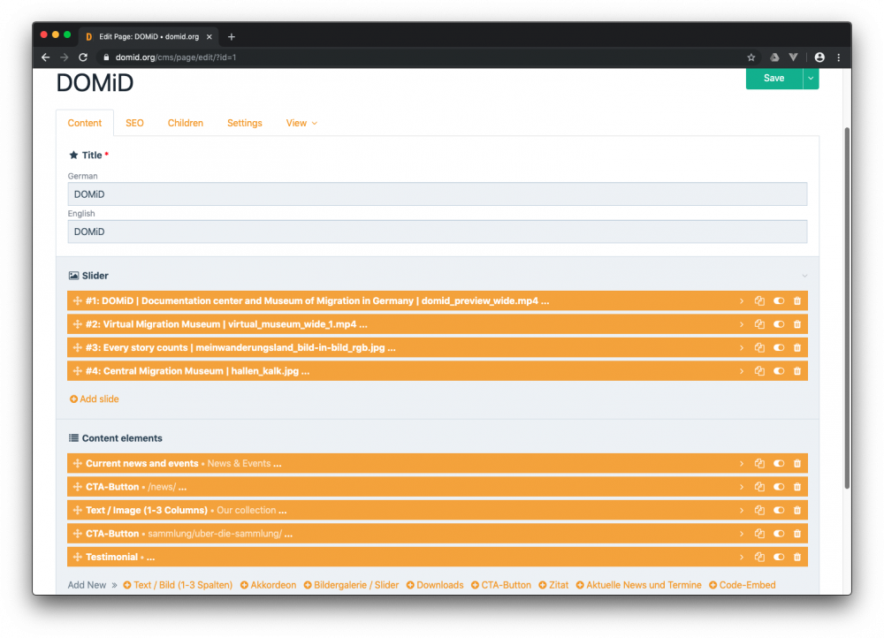Toggle visibility of the Testimonial element
This screenshot has height=638, width=884.
point(779,557)
